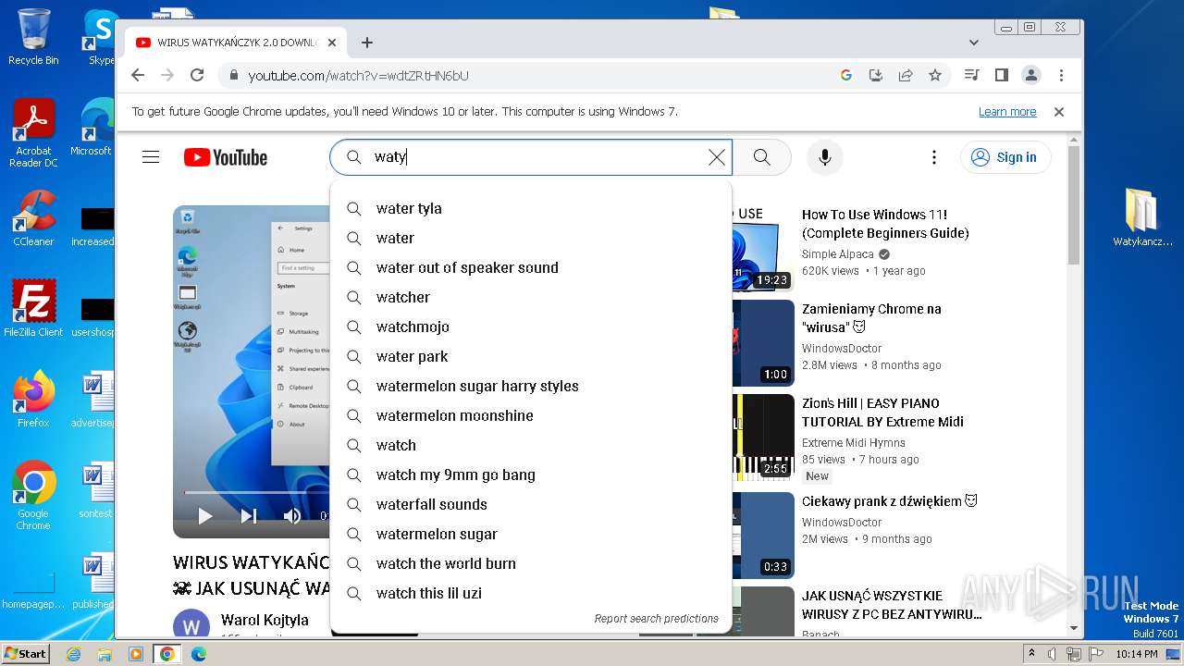
Task: Open Recycle Bin desktop icon
Action: click(33, 37)
